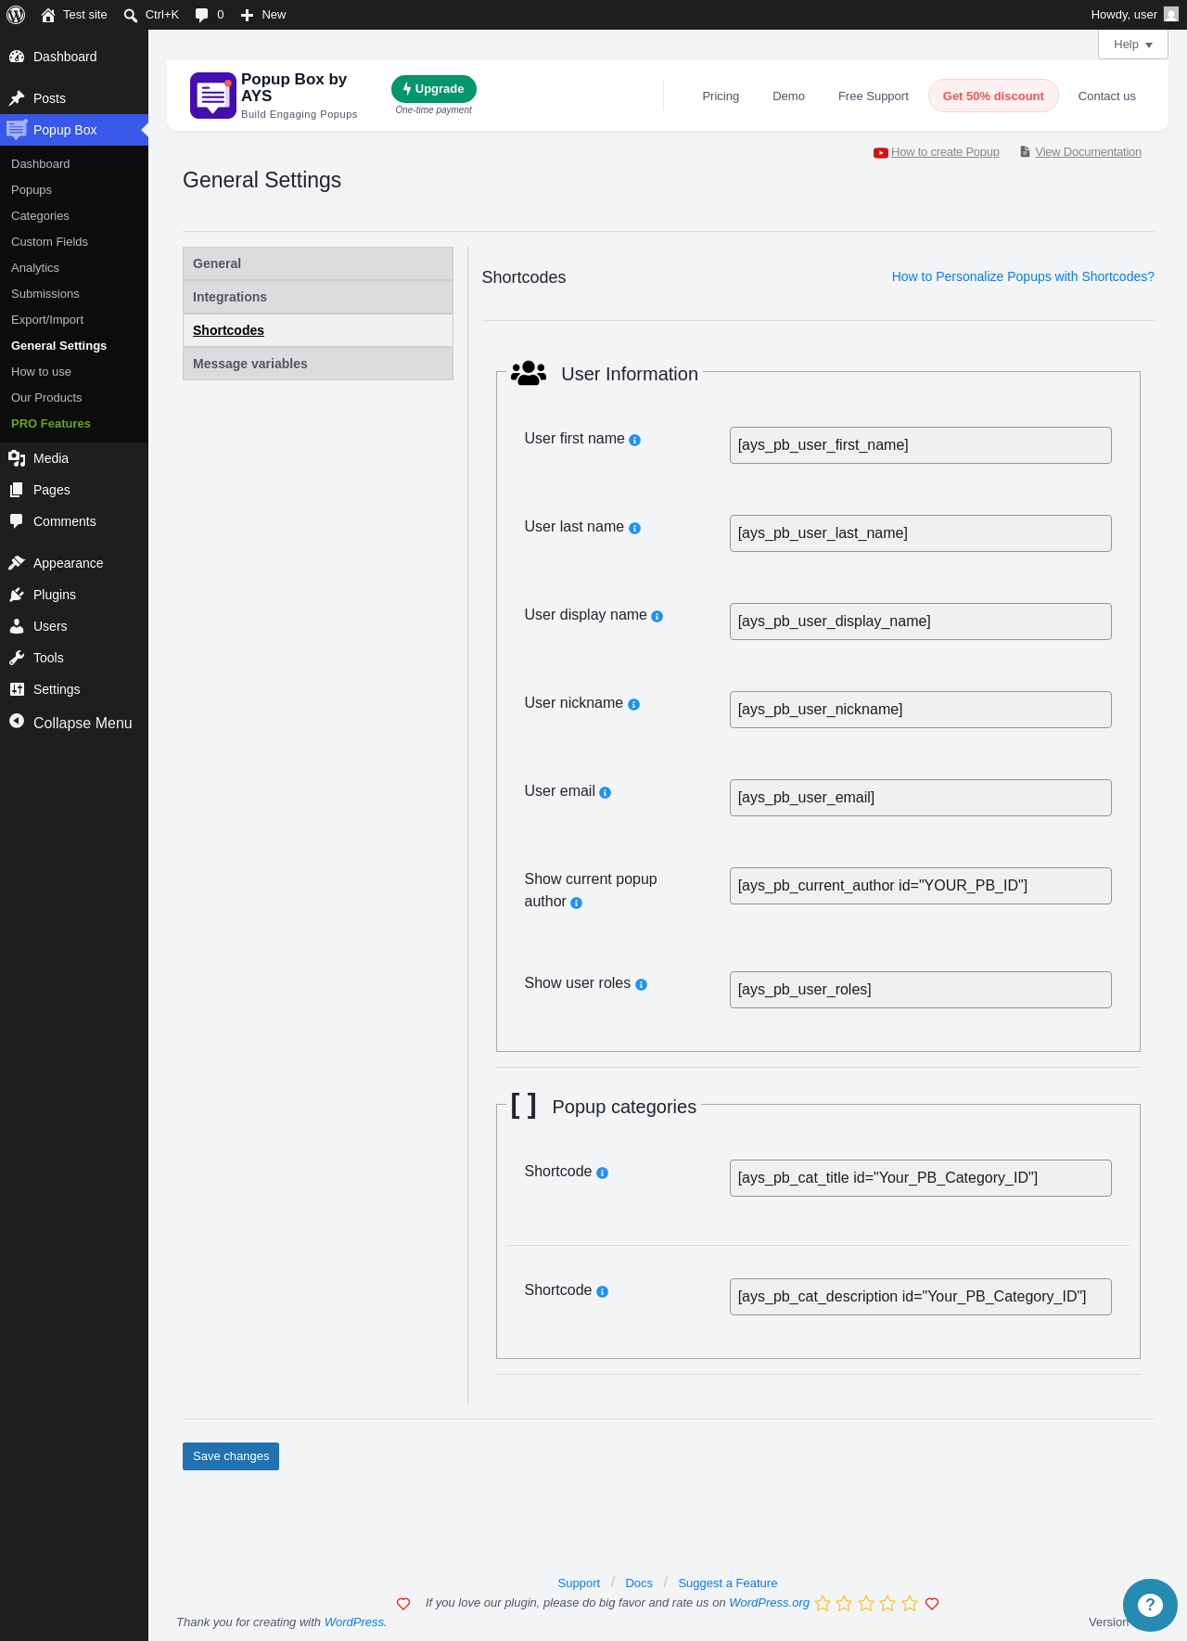Open the Contact us link
This screenshot has height=1641, width=1187.
point(1107,96)
